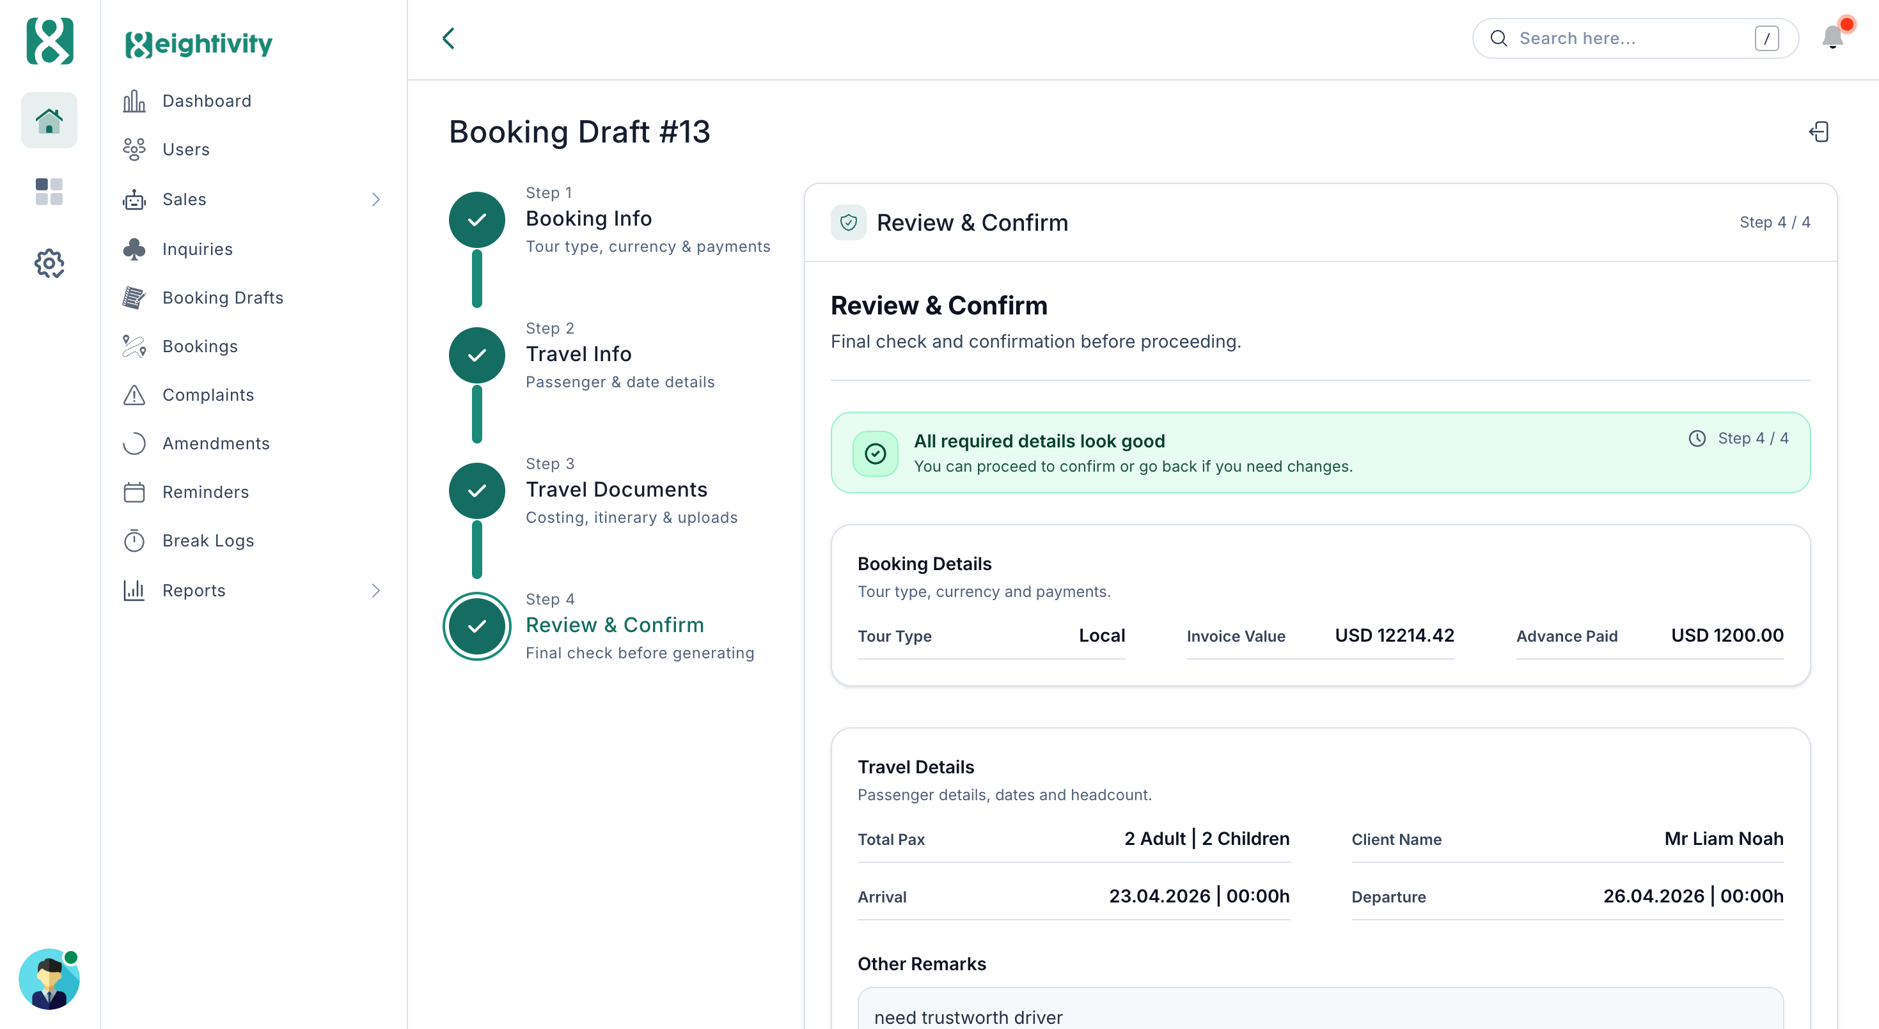Click 'Booking Details' section heading
This screenshot has height=1029, width=1879.
point(924,564)
